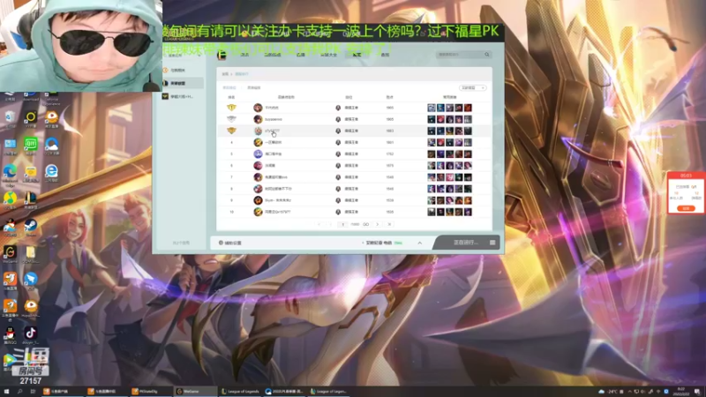Show hidden tray icons chevron
Viewport: 706px width, 397px height.
point(629,392)
